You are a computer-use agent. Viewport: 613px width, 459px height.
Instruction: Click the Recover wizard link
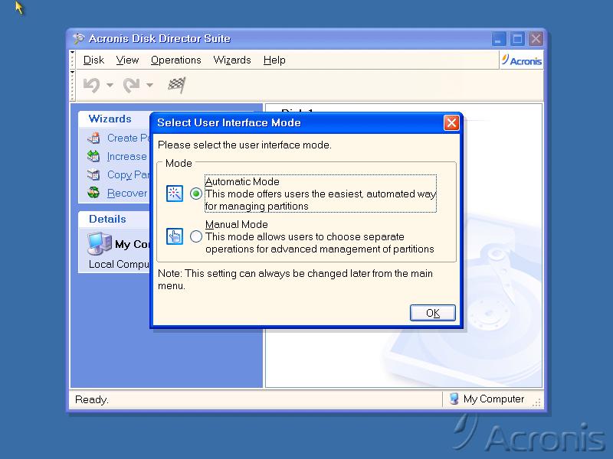(x=127, y=193)
